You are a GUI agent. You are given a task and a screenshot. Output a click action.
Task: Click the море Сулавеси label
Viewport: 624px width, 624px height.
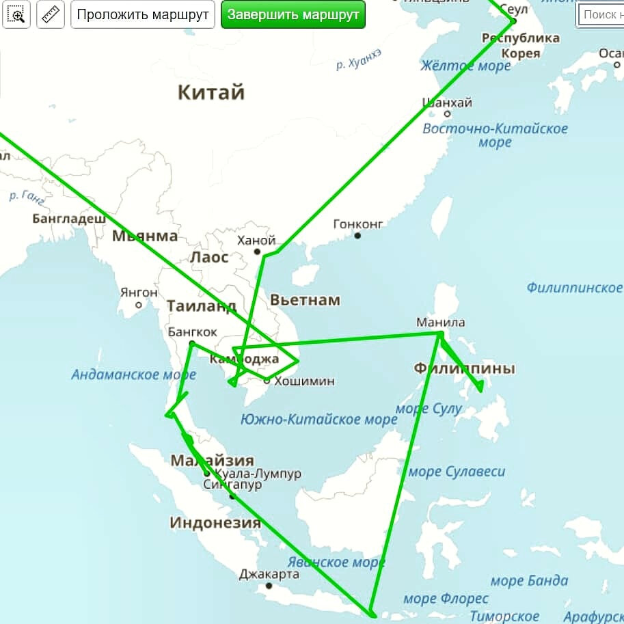[457, 472]
